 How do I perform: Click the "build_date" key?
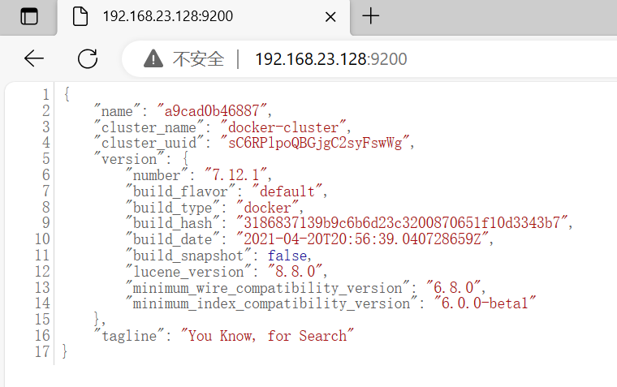click(173, 239)
